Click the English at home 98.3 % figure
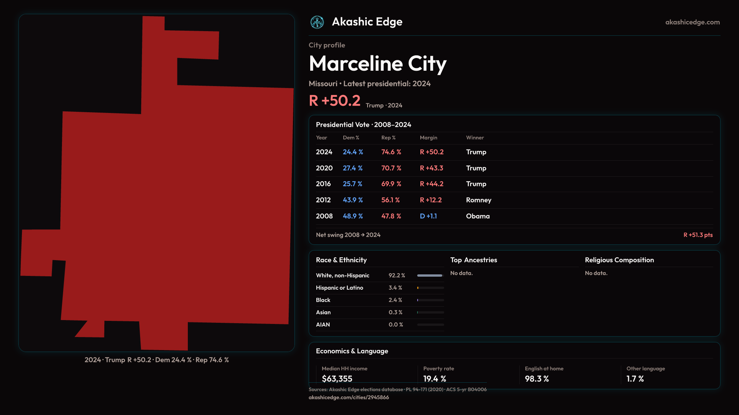Image resolution: width=739 pixels, height=415 pixels. tap(537, 378)
